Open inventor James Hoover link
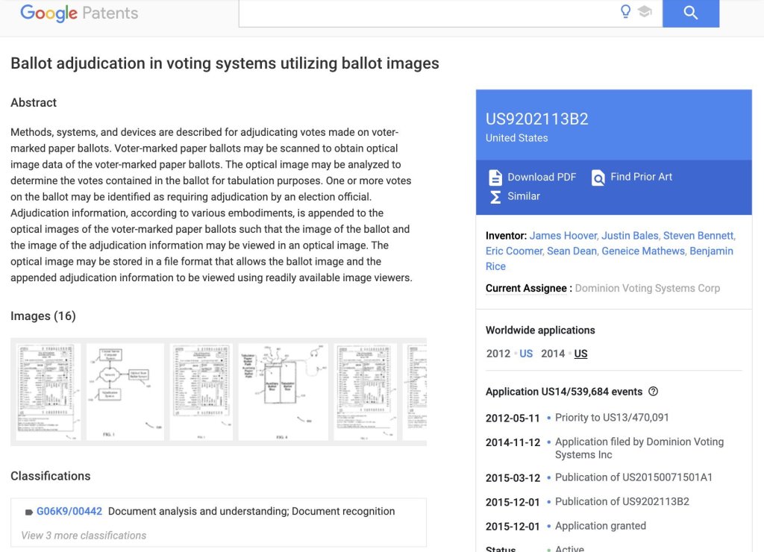Viewport: 764px width, 552px height. point(563,236)
